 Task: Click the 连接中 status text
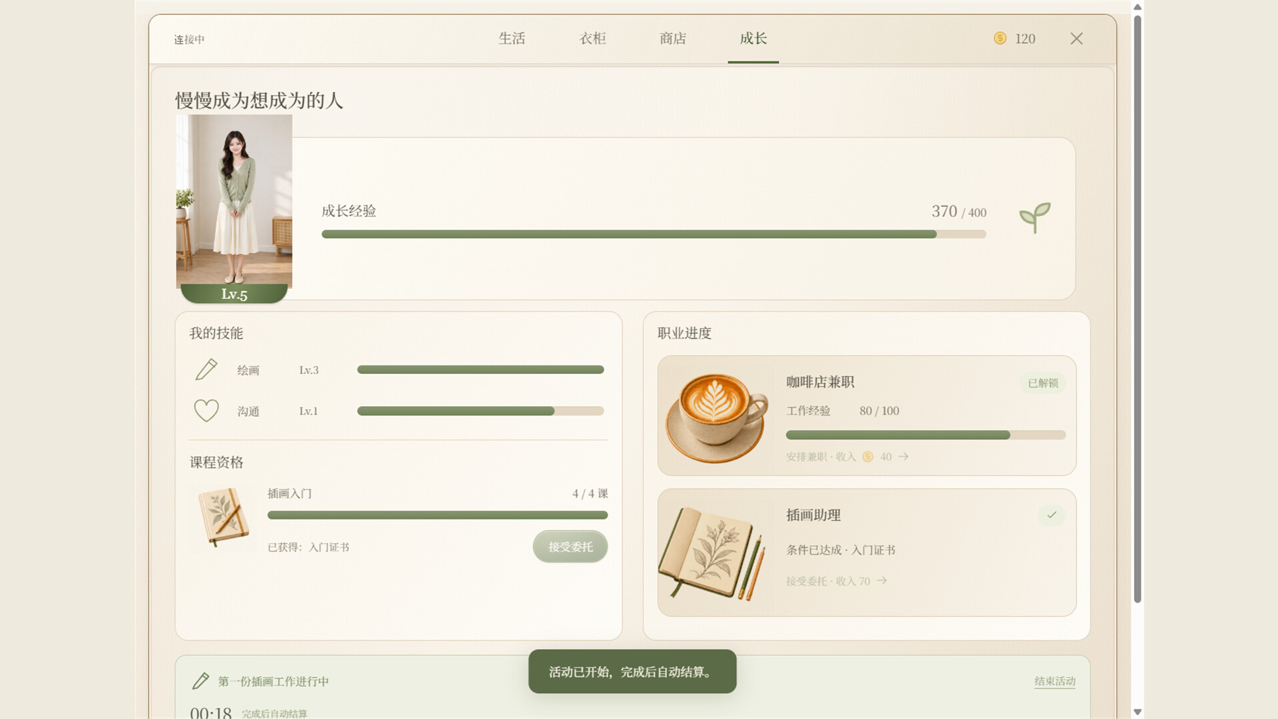189,39
